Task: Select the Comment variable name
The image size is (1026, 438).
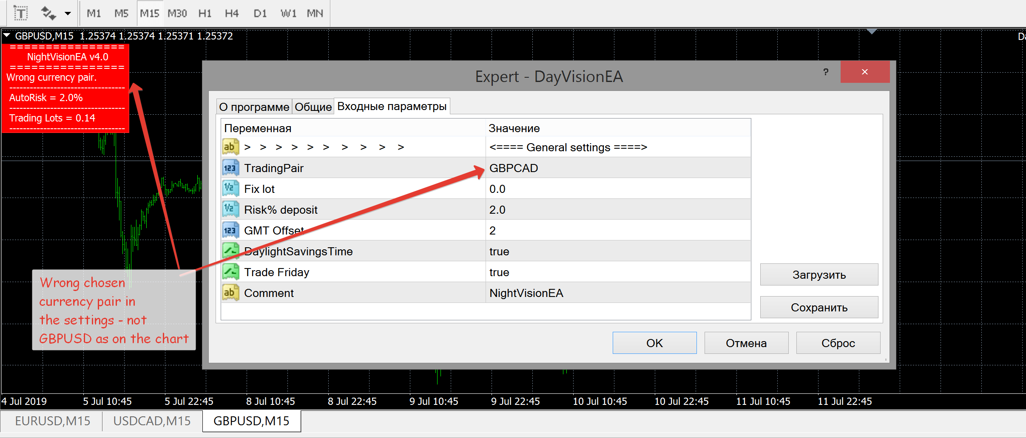Action: pyautogui.click(x=269, y=293)
